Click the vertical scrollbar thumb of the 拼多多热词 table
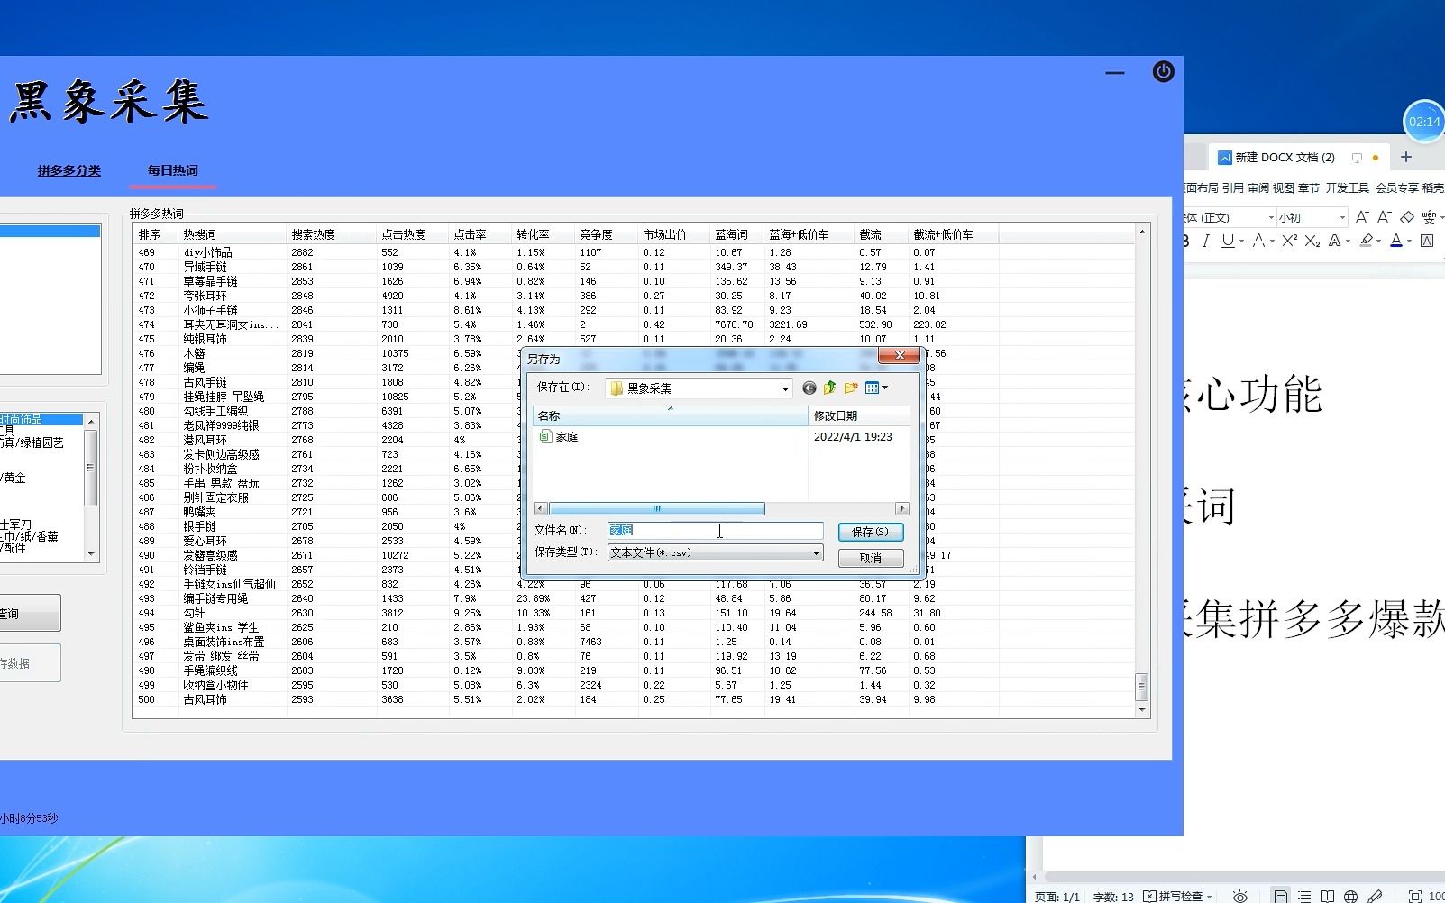 tap(1141, 687)
